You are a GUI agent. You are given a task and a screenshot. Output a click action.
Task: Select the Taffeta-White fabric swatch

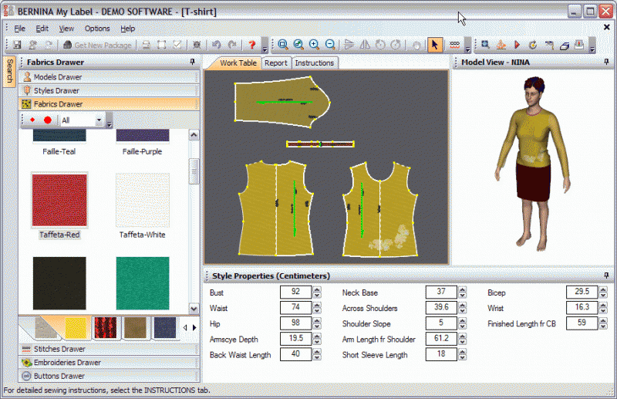pyautogui.click(x=143, y=200)
